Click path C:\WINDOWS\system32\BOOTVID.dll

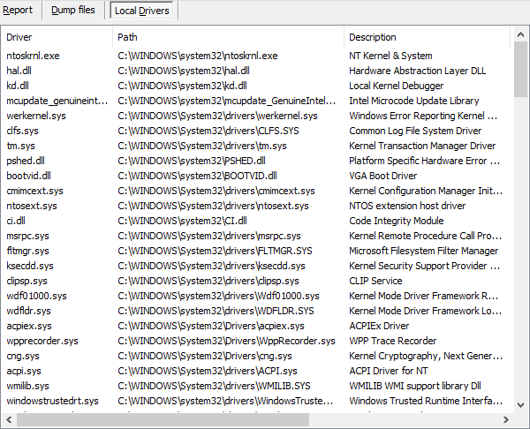point(197,176)
